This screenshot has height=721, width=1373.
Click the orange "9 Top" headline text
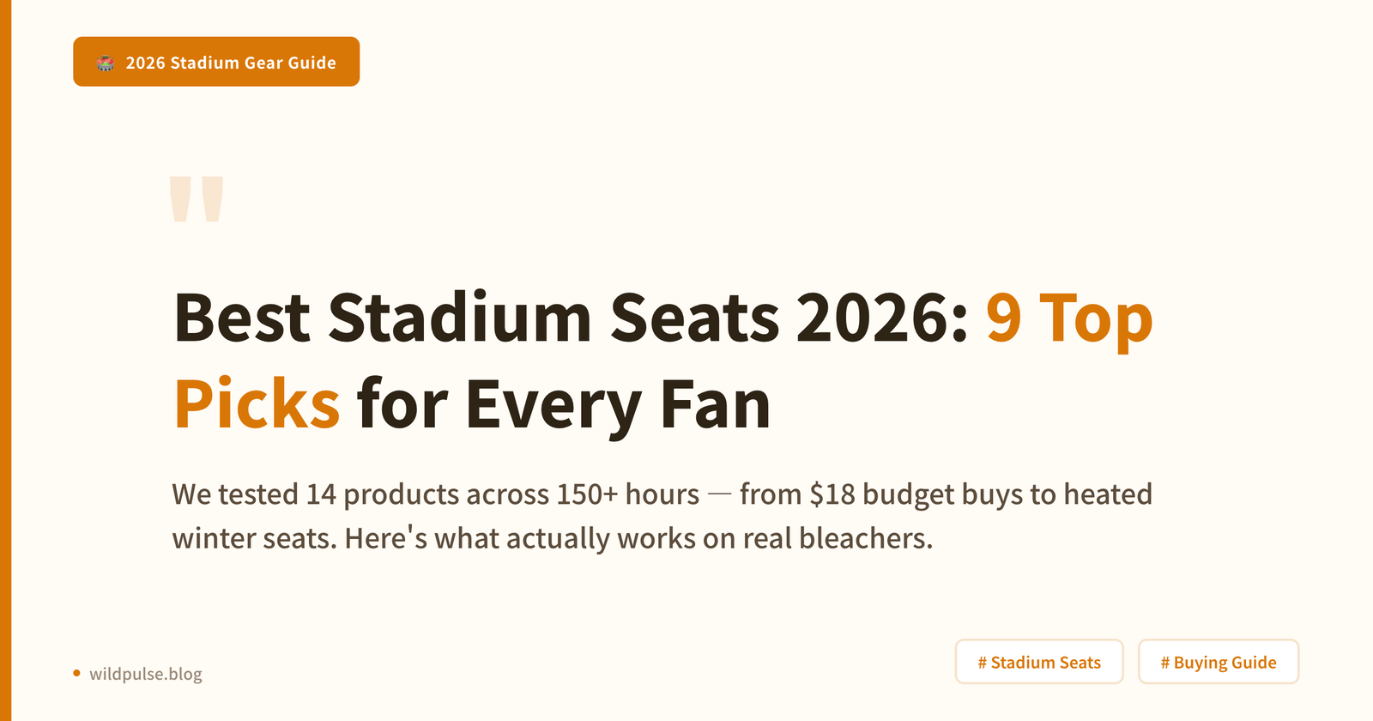[x=1068, y=318]
